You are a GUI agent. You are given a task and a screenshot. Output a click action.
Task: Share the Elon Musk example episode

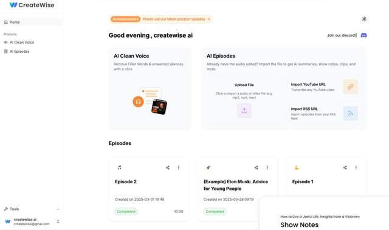(x=256, y=167)
